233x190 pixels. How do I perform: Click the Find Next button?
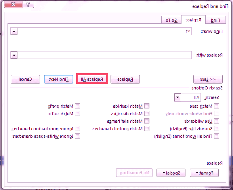tap(59, 79)
